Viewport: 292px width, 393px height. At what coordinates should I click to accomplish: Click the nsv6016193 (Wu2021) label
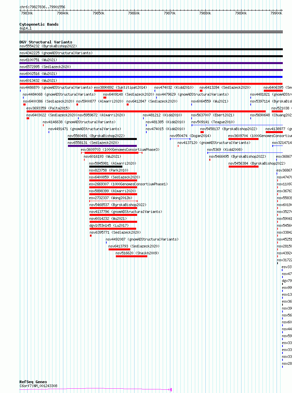tap(102, 156)
